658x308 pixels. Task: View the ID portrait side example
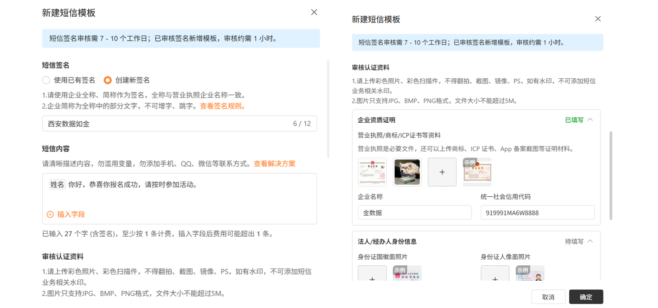click(x=530, y=273)
